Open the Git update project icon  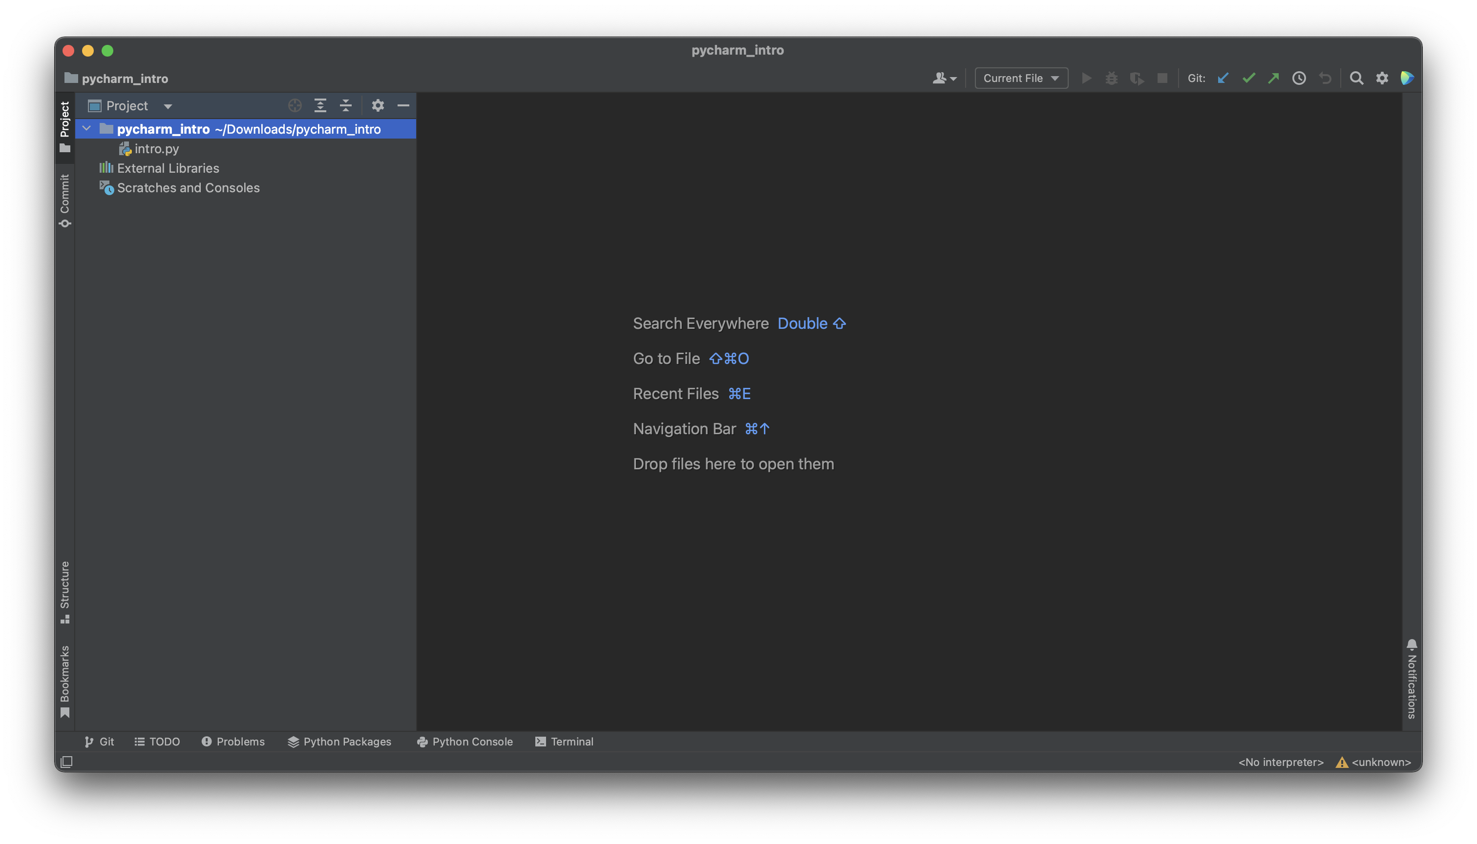pyautogui.click(x=1224, y=78)
